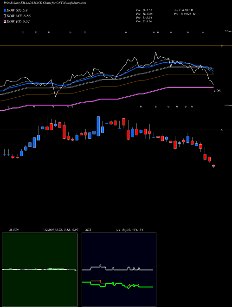Click the white DOW MT legend swatch
Screen dimensions: 232x307
[x=5, y=16]
